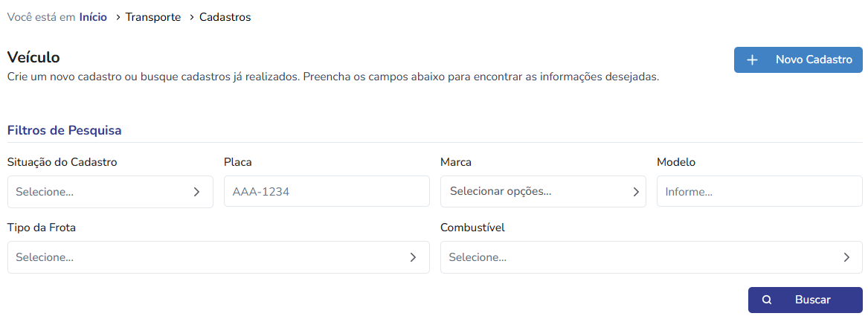Image resolution: width=868 pixels, height=319 pixels.
Task: Open the Situação do Cadastro dropdown
Action: click(110, 192)
